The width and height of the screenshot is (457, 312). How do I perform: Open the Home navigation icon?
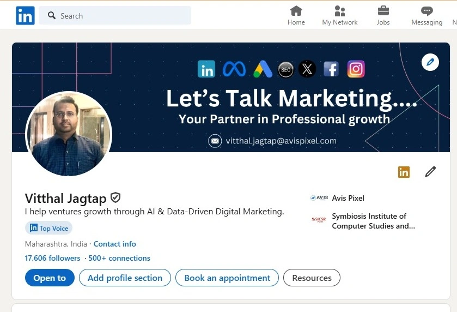click(296, 11)
